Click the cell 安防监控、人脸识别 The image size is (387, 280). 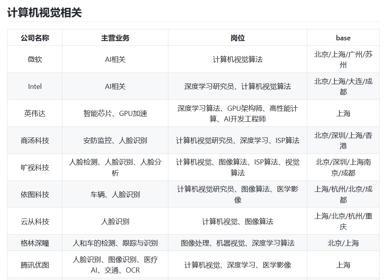click(x=115, y=140)
